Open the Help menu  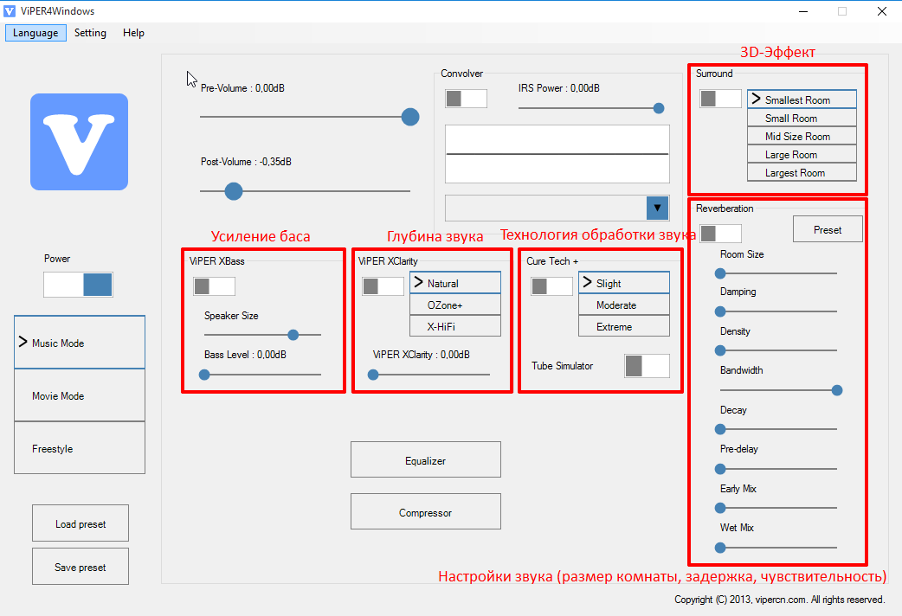click(133, 33)
